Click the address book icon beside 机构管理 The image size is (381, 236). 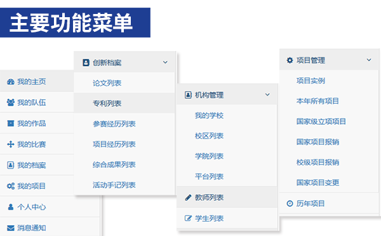coord(189,95)
